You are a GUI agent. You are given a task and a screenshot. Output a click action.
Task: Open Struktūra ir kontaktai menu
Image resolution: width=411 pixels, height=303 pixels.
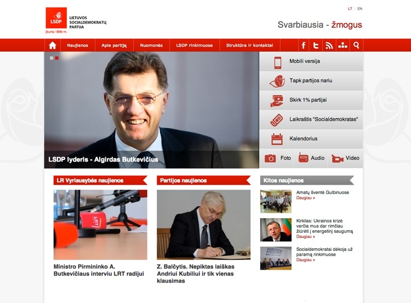tap(249, 45)
